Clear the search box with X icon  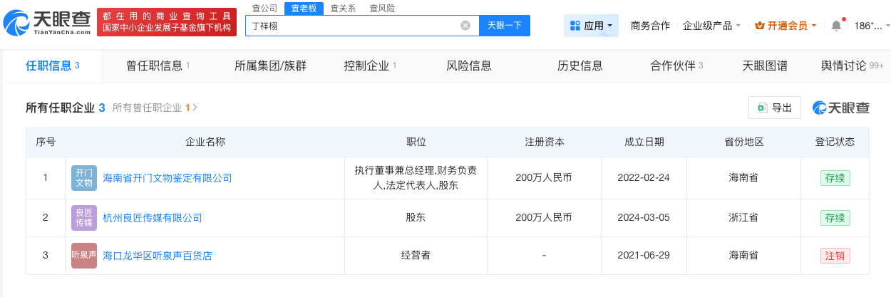click(x=465, y=26)
